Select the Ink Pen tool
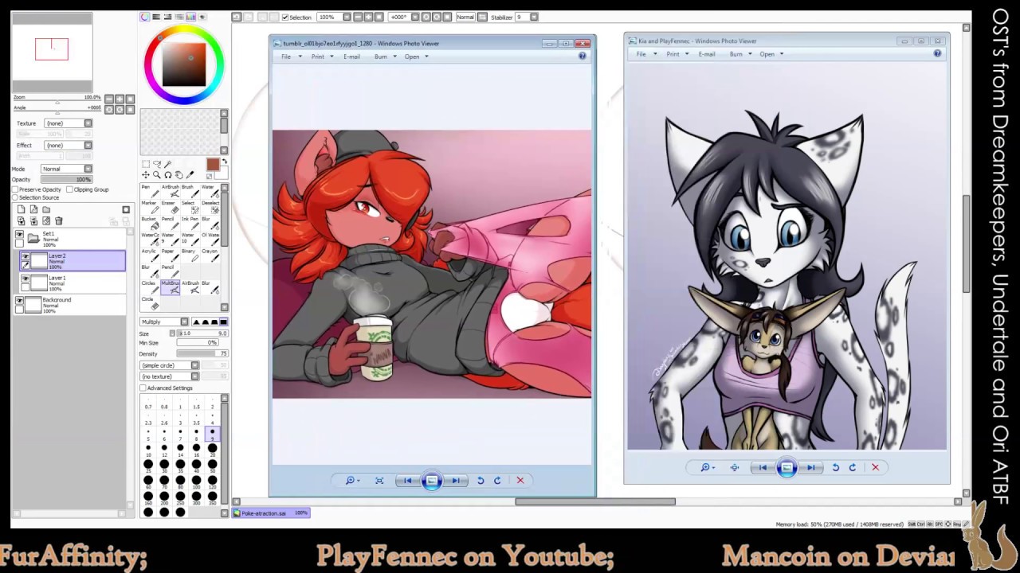The height and width of the screenshot is (573, 1020). [x=190, y=223]
